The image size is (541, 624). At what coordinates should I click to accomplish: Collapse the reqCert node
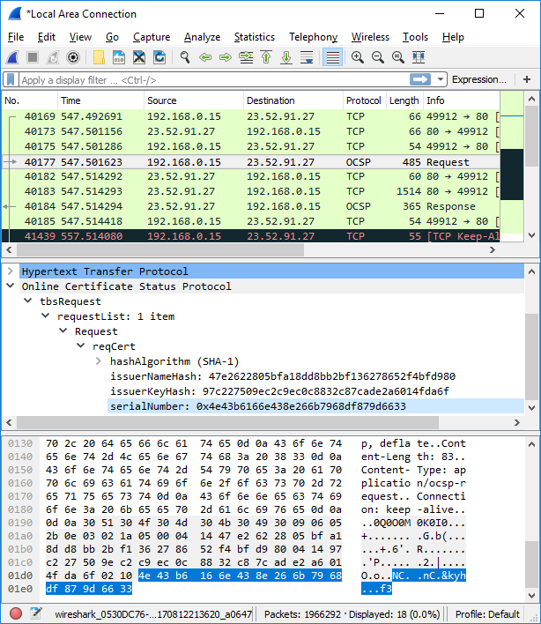81,345
